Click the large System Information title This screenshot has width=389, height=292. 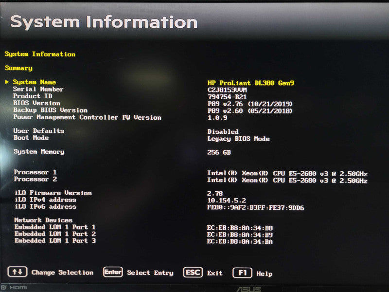point(104,22)
